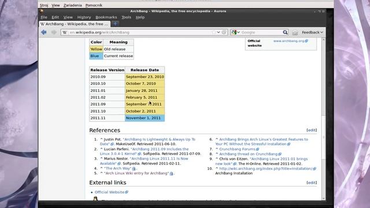Select the 2011.11 release version cell

(x=107, y=118)
